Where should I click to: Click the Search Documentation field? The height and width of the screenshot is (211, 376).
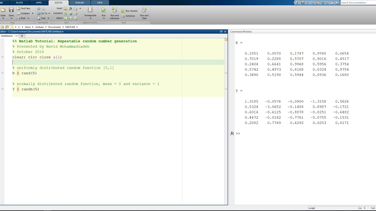coord(357,3)
